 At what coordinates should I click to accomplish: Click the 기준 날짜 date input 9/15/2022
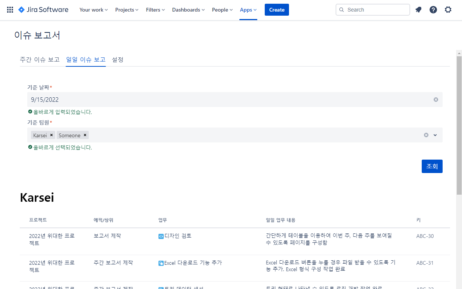pyautogui.click(x=235, y=100)
